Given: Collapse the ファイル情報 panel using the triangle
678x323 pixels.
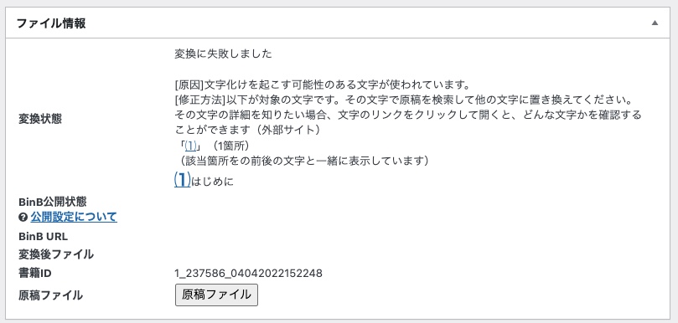Looking at the screenshot, I should [x=655, y=23].
